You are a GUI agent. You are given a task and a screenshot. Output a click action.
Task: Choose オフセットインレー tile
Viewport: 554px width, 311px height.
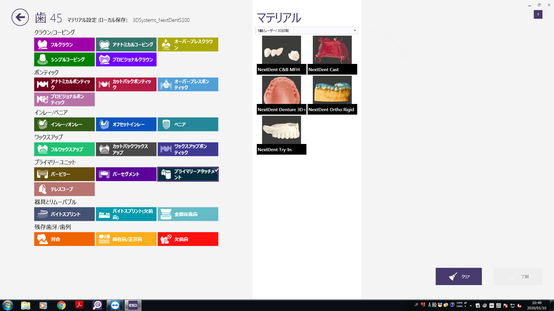[126, 124]
